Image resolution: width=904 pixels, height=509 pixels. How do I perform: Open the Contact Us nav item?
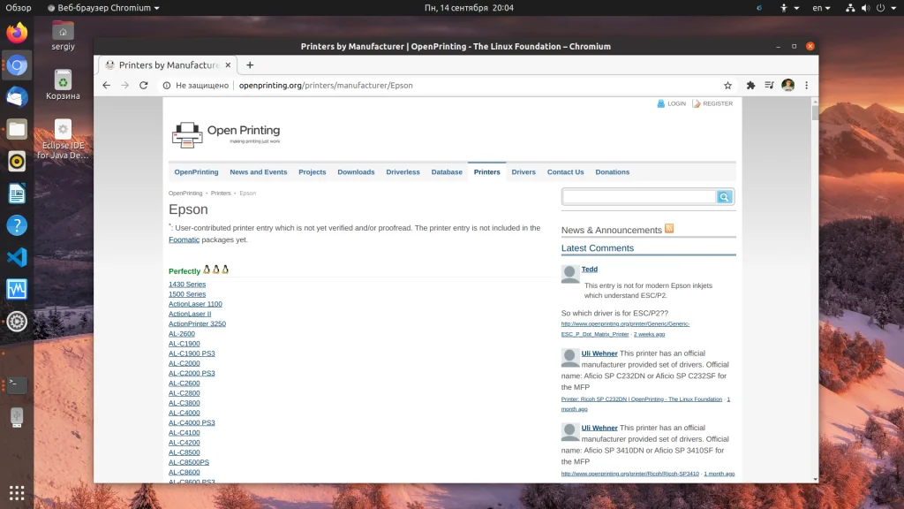[566, 172]
